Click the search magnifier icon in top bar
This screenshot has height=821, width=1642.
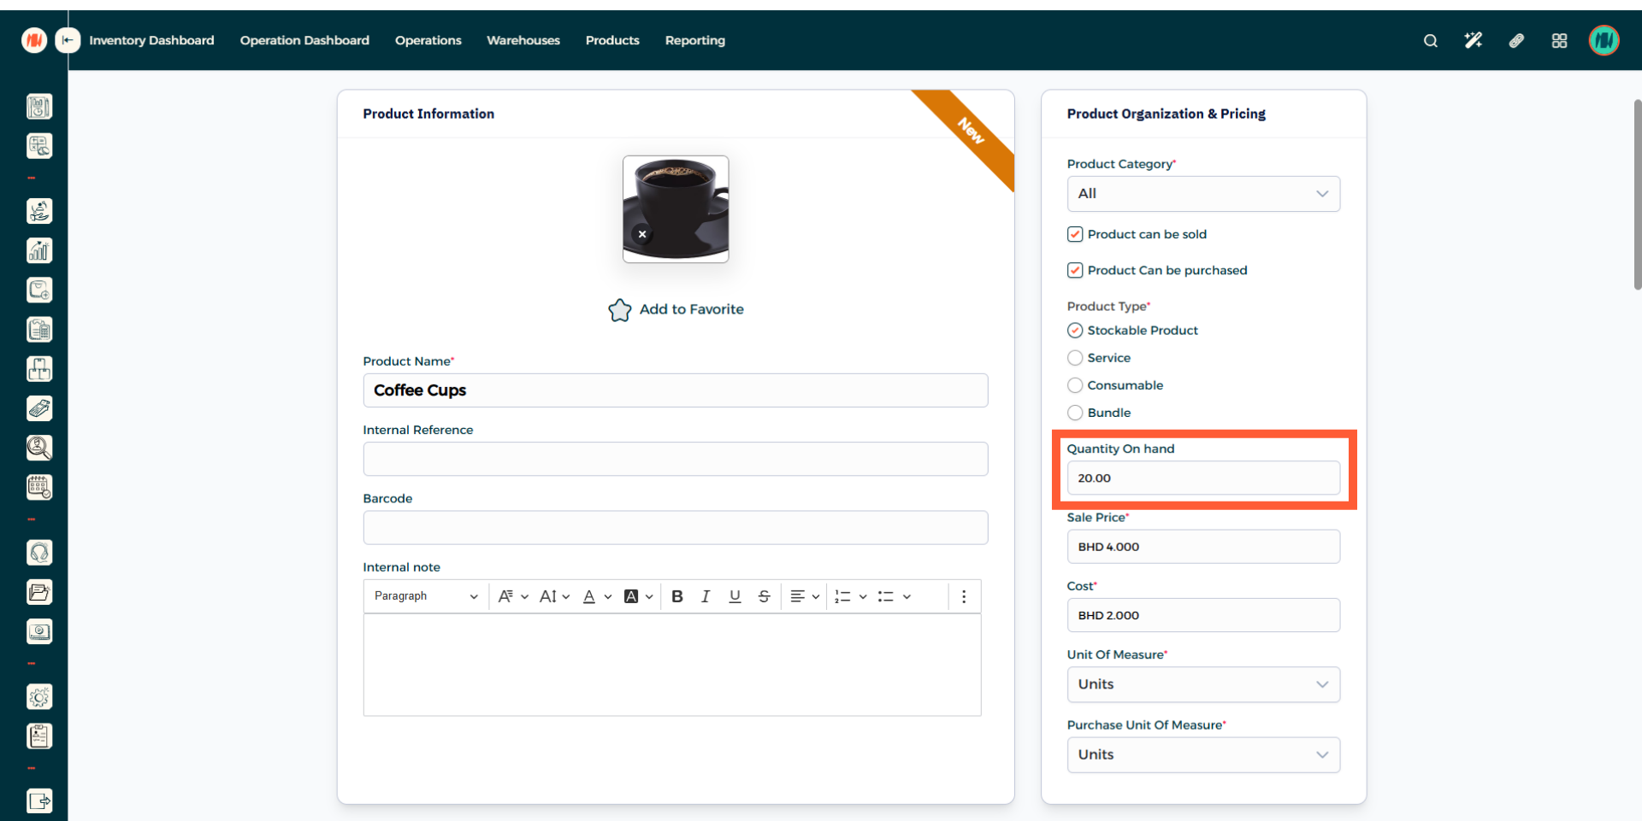point(1430,41)
